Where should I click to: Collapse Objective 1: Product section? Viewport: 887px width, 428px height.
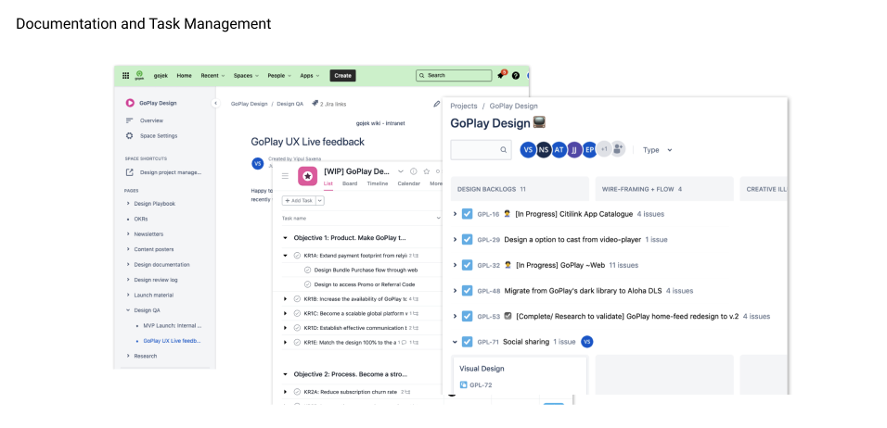tap(285, 238)
